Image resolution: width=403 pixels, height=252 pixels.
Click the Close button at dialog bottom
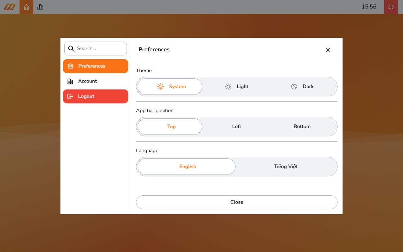[237, 202]
